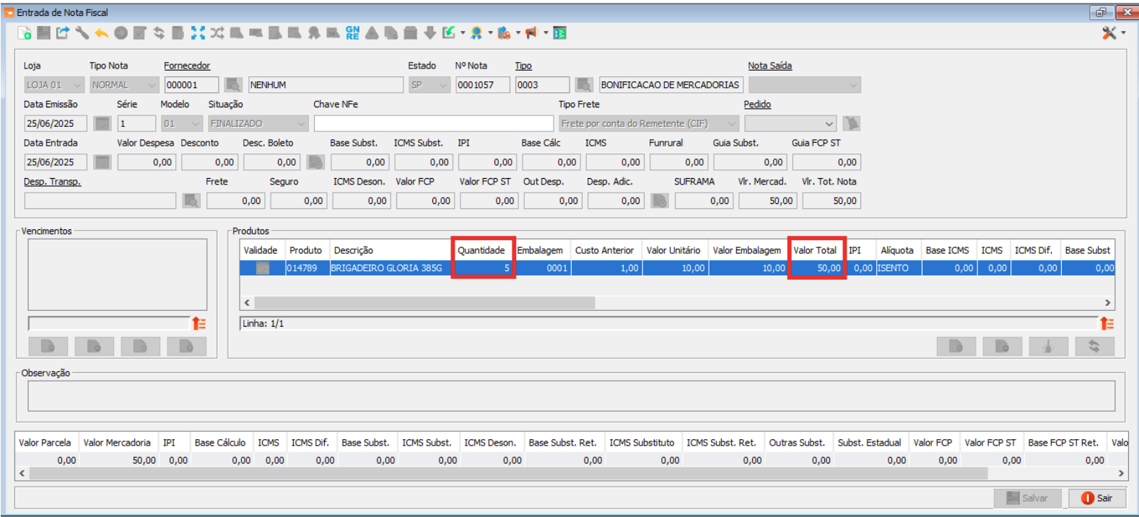Click the award ribbon toolbar icon
Image resolution: width=1139 pixels, height=517 pixels.
(x=476, y=33)
